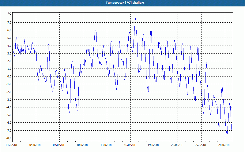Click the 4,0 y-axis label
The image size is (245, 153).
point(9,46)
